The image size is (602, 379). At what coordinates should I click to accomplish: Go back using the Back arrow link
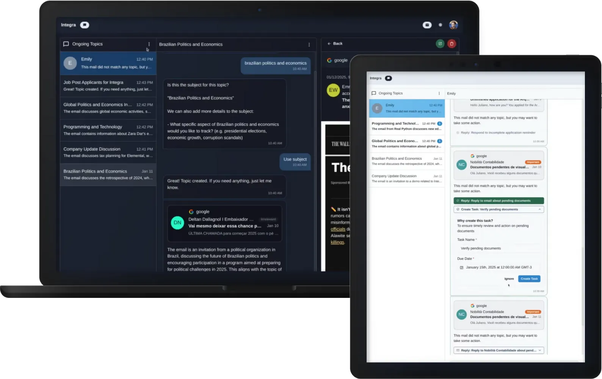[x=335, y=44]
